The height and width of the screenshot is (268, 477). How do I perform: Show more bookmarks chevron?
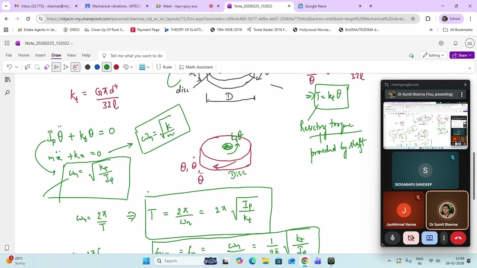click(431, 30)
